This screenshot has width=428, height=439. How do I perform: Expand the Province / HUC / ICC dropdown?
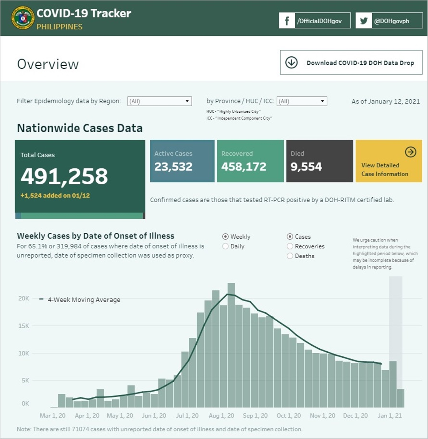pos(302,101)
